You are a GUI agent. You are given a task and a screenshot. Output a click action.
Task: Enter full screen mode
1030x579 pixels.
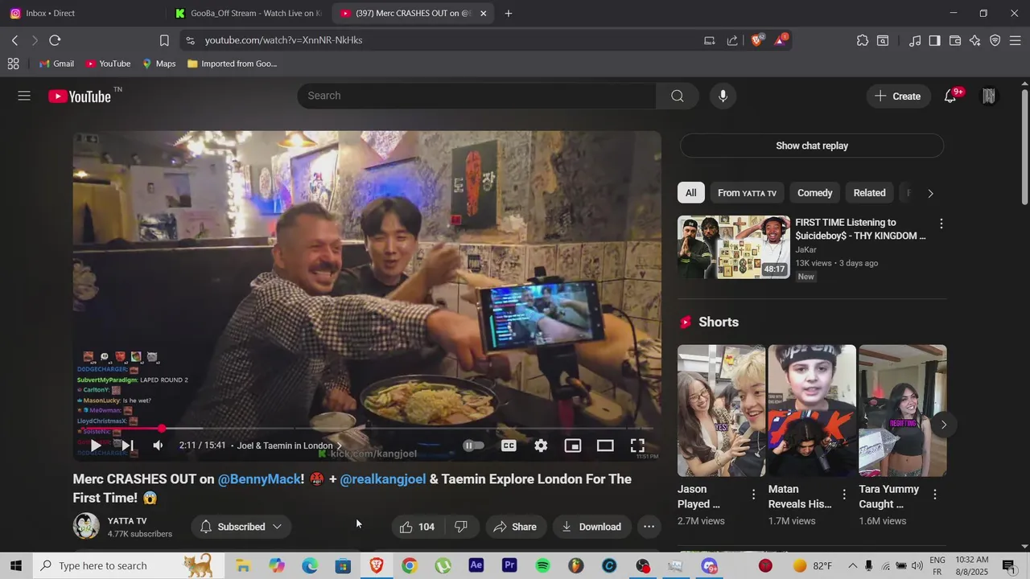(x=637, y=446)
